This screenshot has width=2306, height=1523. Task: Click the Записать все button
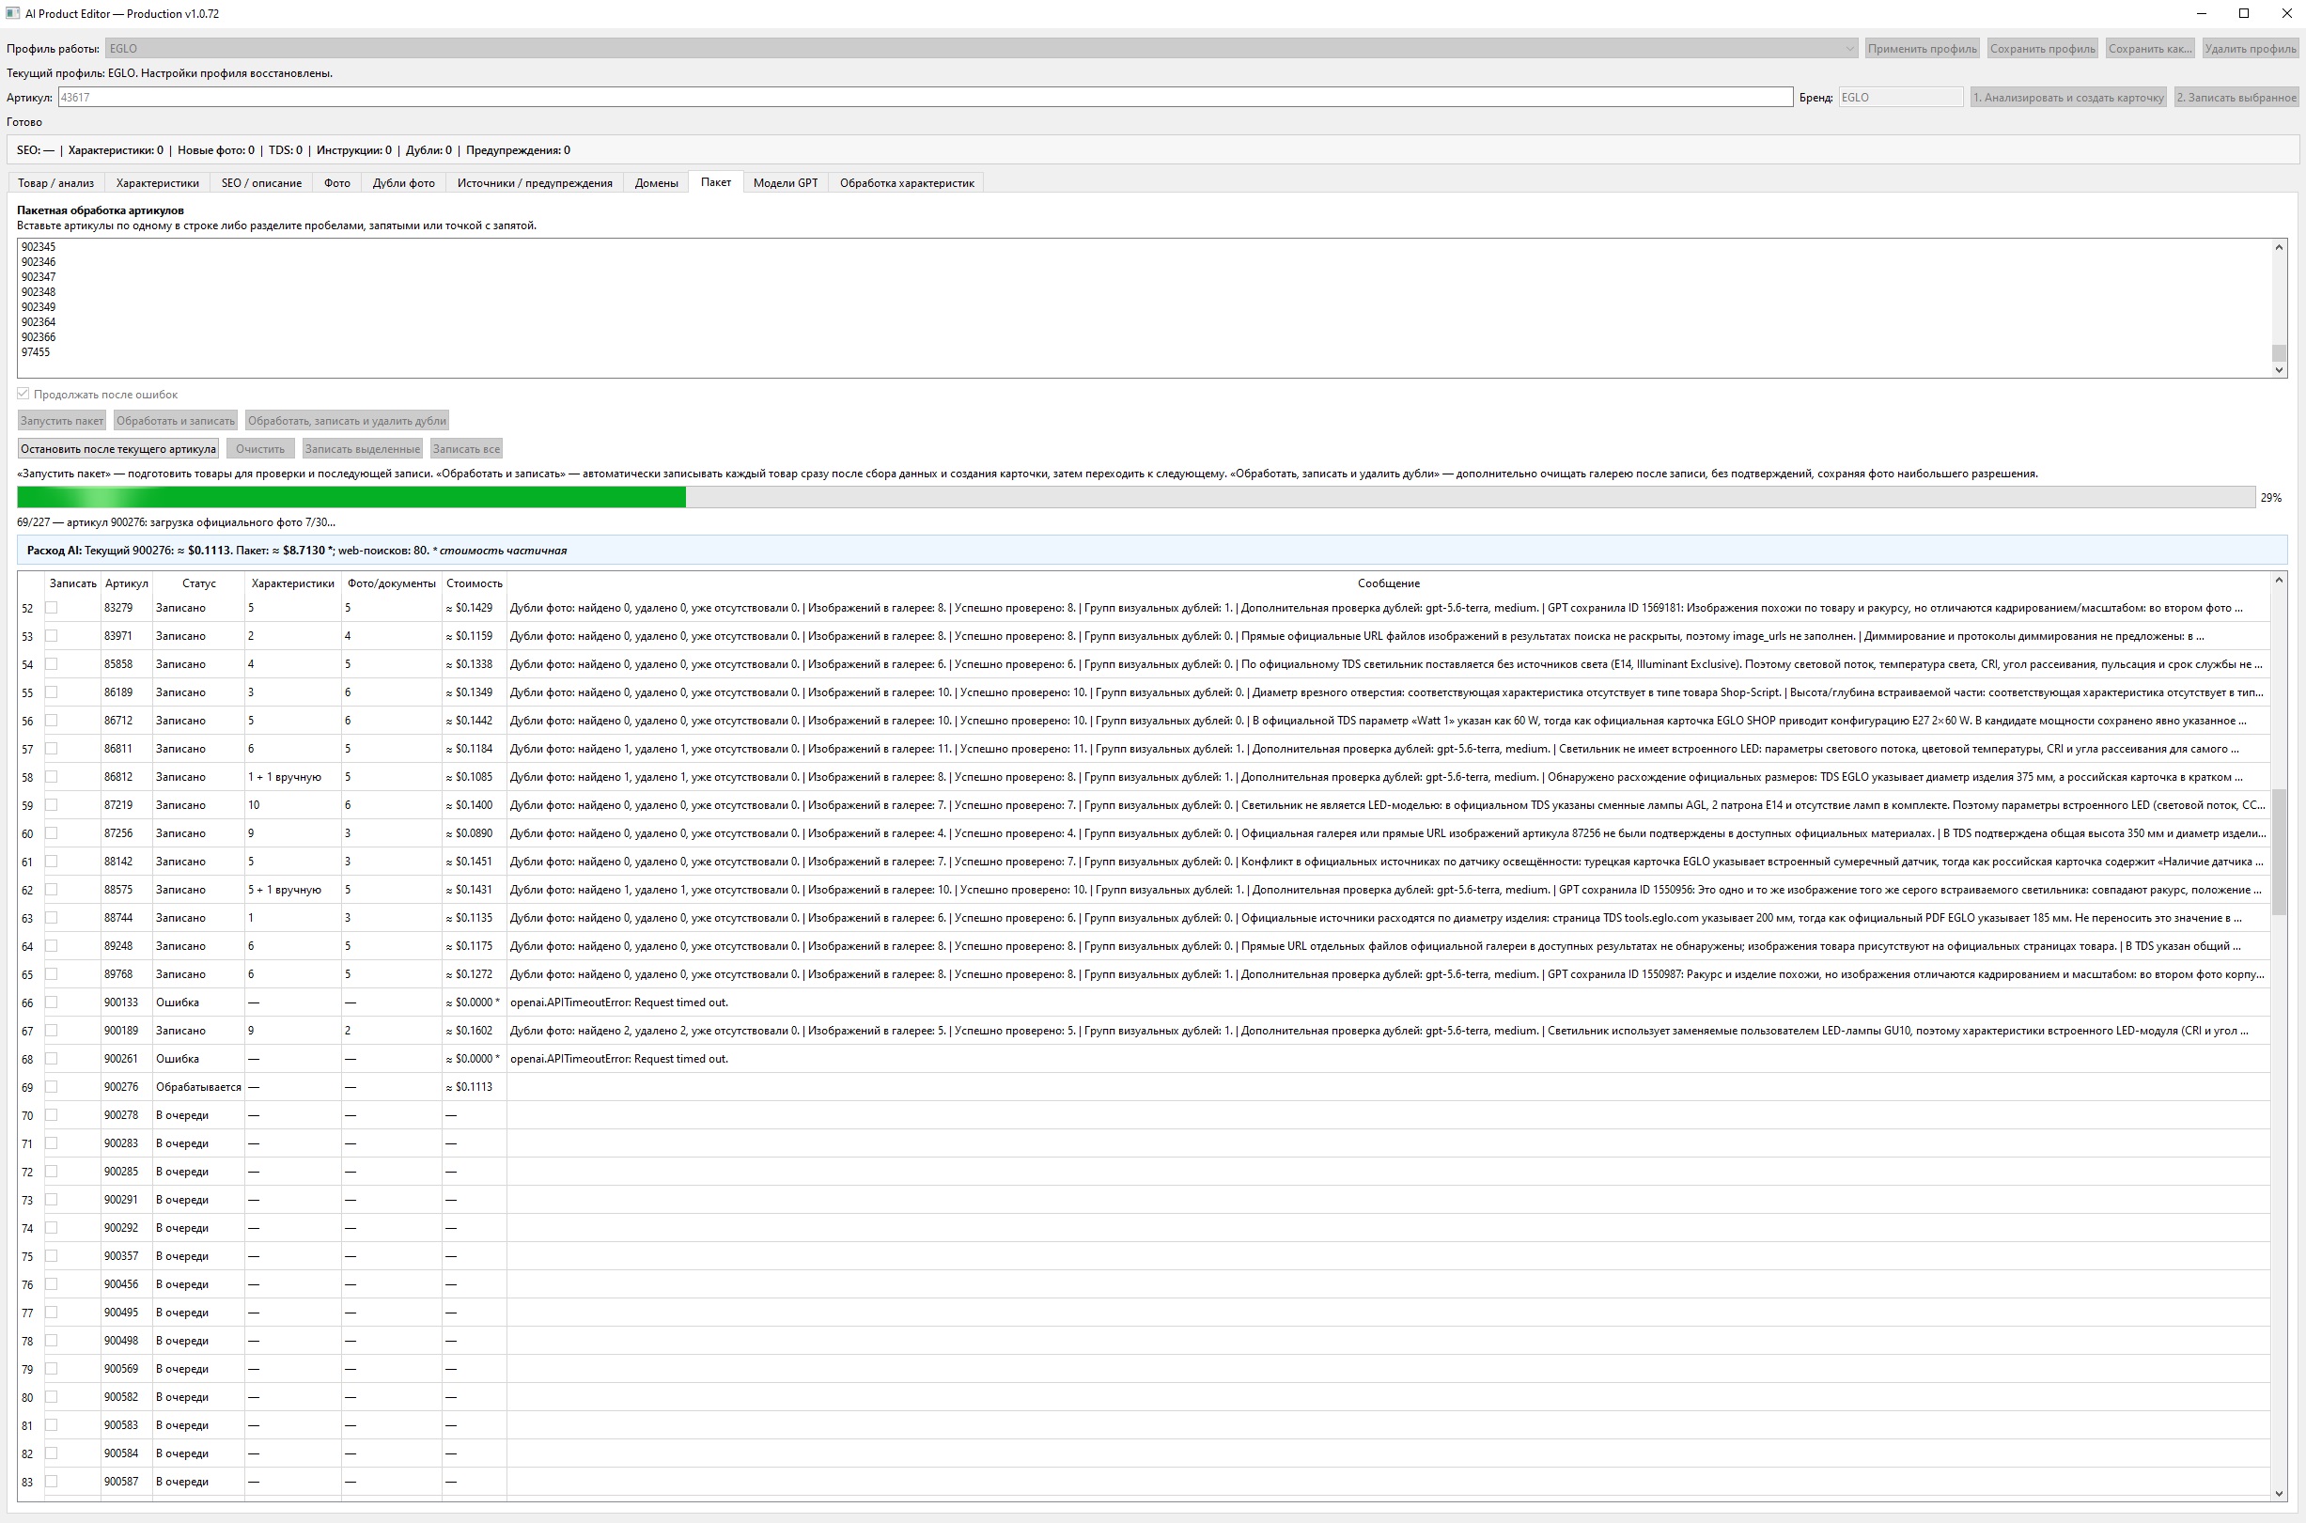coord(466,449)
